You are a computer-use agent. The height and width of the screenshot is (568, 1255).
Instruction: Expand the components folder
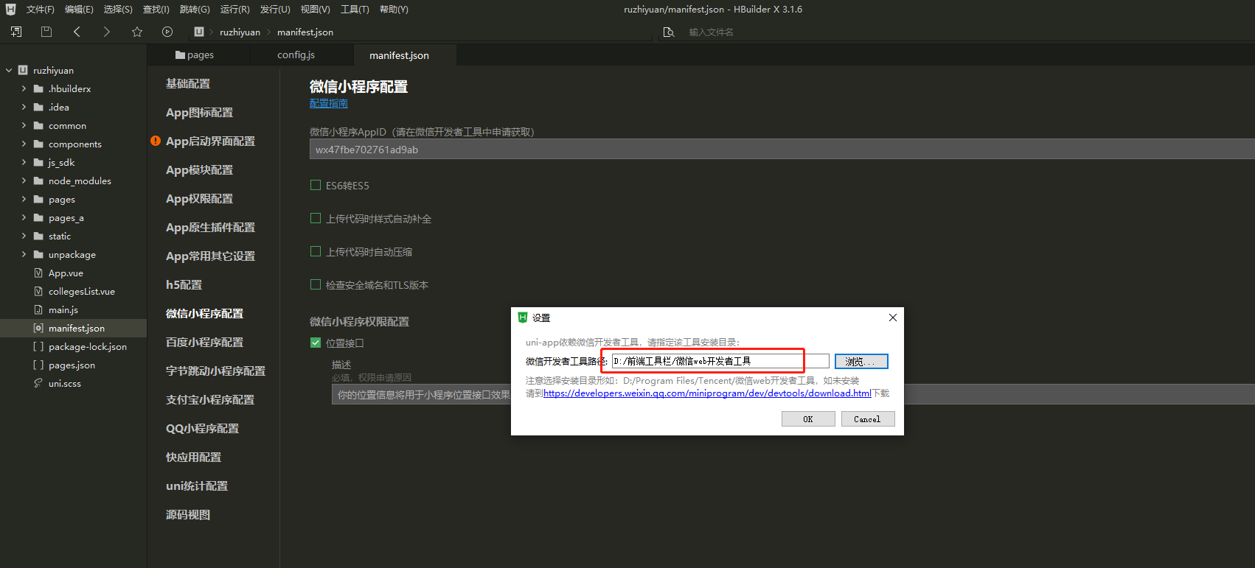click(x=24, y=144)
